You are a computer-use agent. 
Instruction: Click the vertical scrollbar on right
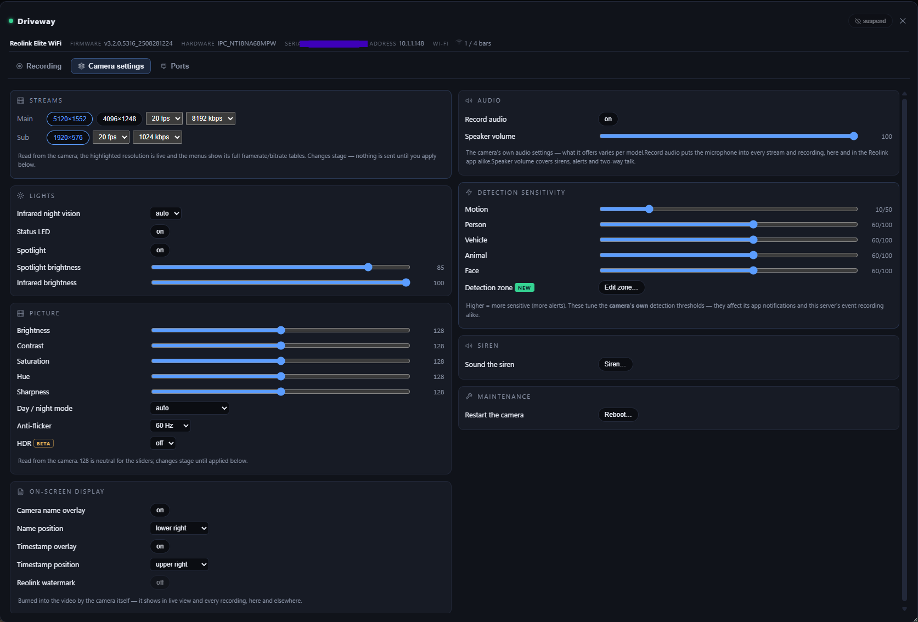904,349
